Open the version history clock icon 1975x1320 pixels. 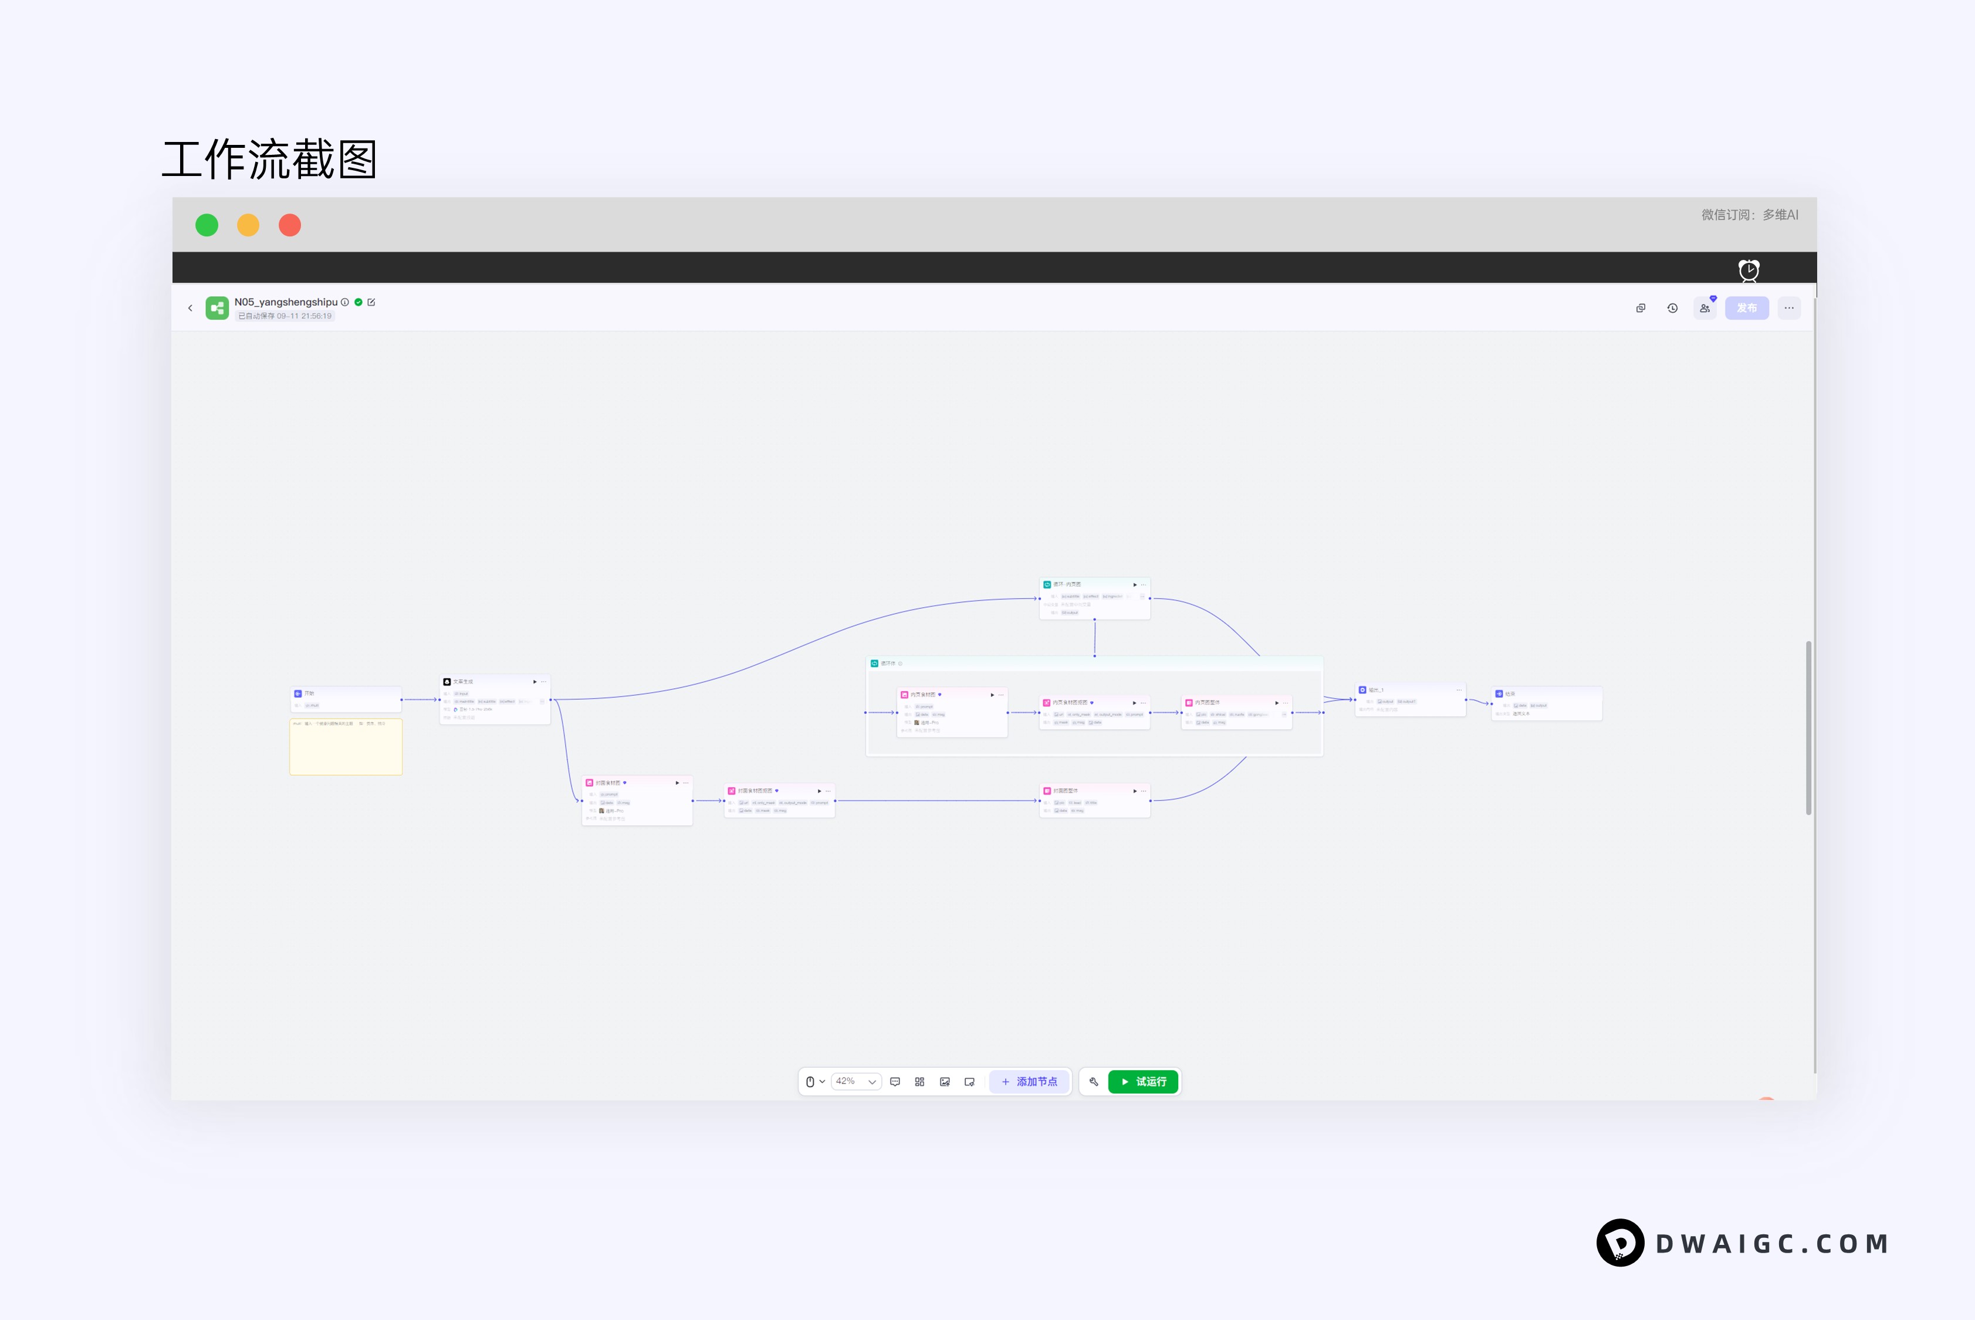click(1672, 308)
